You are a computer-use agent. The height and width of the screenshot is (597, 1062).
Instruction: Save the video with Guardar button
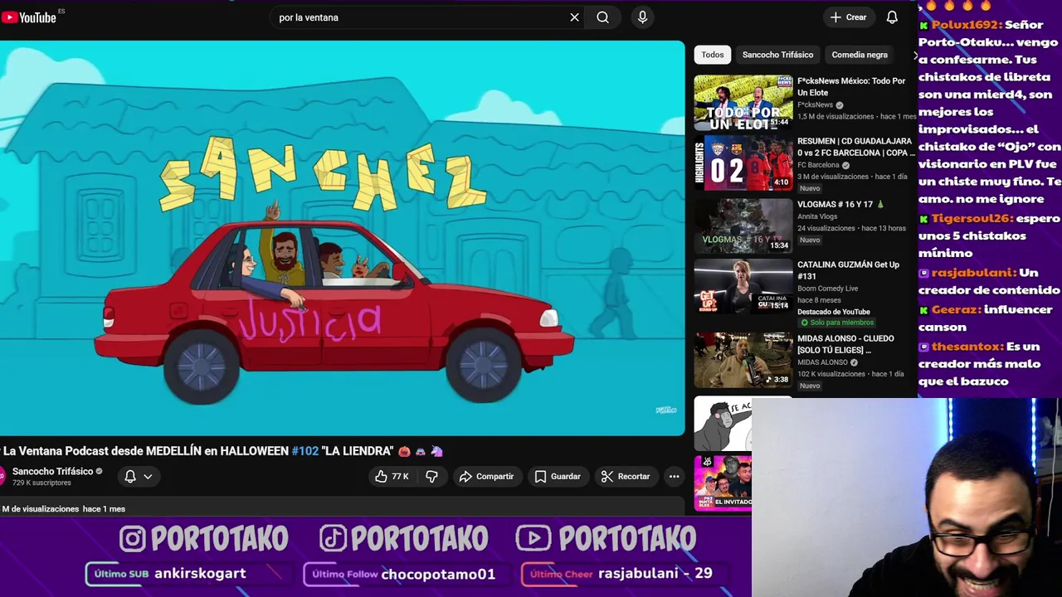point(558,477)
